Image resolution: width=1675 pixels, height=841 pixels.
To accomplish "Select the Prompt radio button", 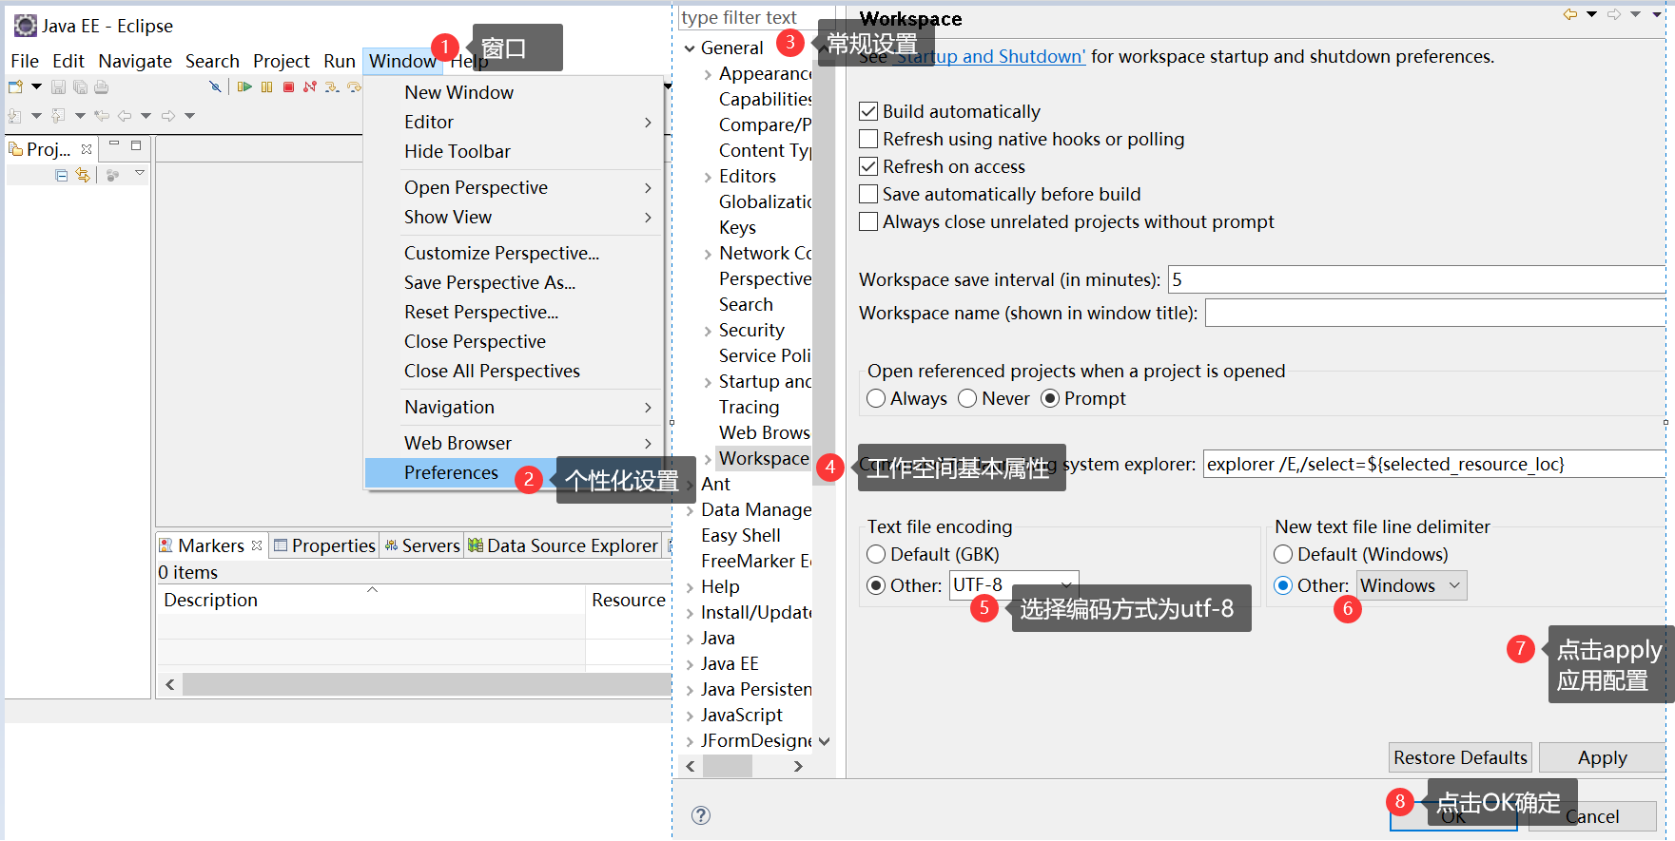I will pyautogui.click(x=1050, y=398).
